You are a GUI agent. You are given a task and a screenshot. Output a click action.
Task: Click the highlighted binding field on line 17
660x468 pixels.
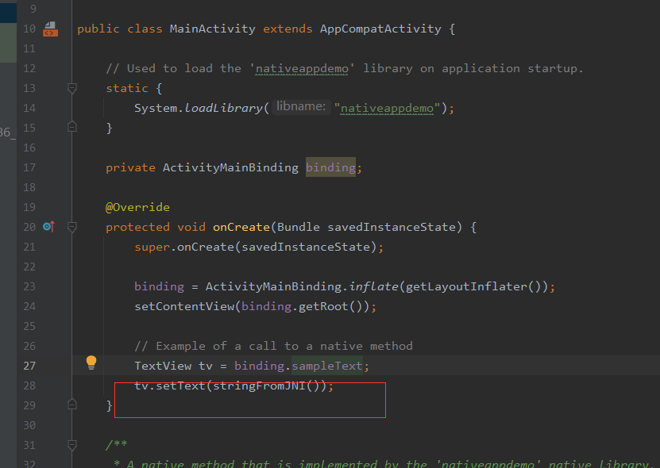(330, 167)
